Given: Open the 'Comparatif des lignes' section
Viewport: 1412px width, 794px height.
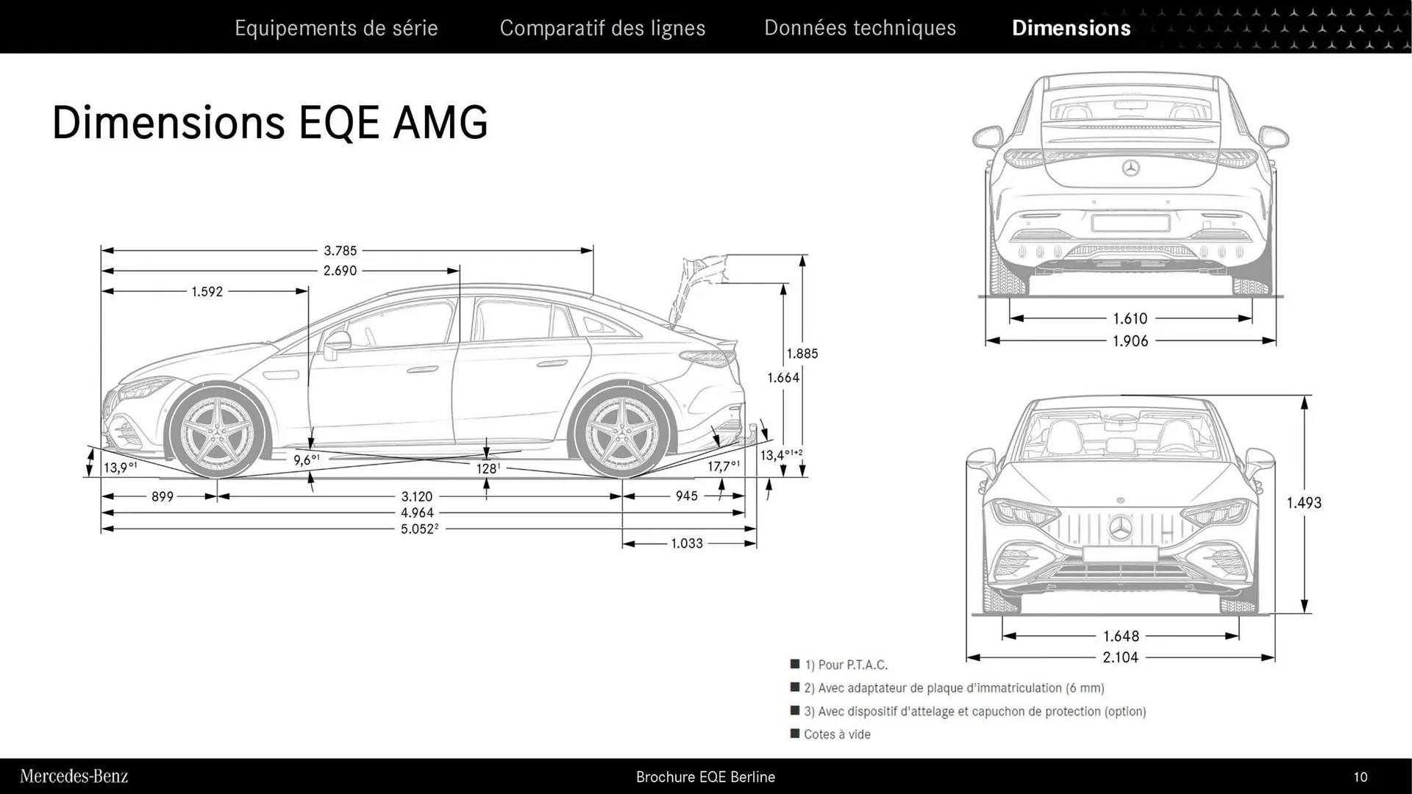Looking at the screenshot, I should 603,27.
